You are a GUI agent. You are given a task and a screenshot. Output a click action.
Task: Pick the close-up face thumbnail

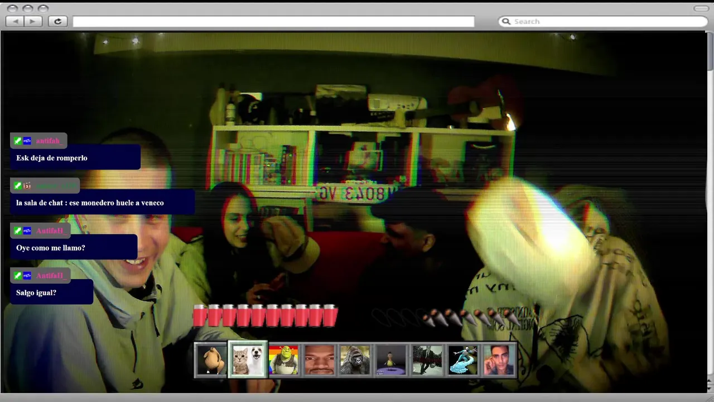click(x=319, y=360)
